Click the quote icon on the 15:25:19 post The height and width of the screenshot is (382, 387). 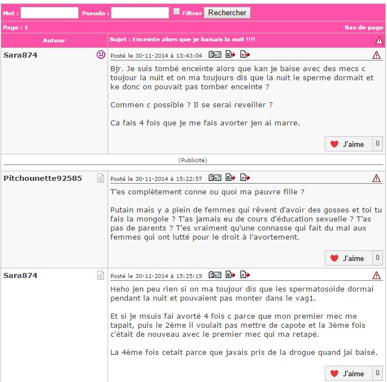tap(215, 275)
